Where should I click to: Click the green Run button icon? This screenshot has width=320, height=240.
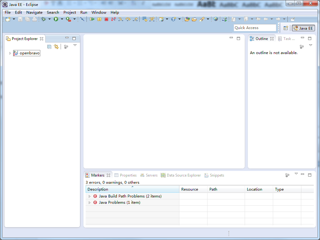click(x=56, y=19)
